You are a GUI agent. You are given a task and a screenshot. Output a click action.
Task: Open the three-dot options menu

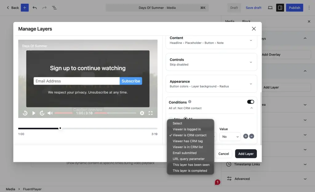[309, 8]
